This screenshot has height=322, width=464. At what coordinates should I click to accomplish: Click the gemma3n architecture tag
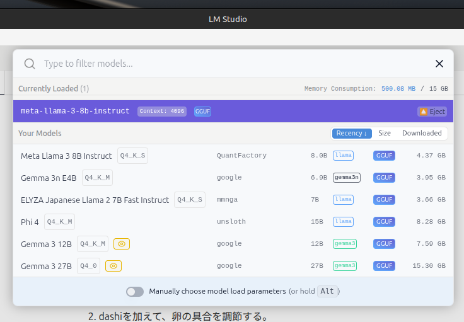[x=347, y=178]
